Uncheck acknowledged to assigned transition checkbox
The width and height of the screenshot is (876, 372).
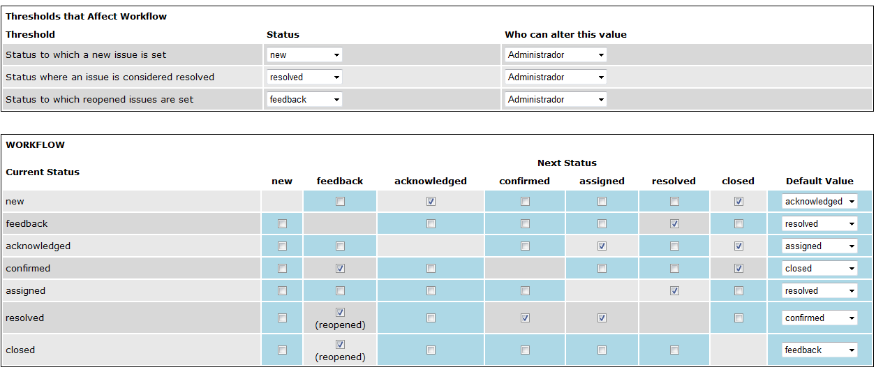602,246
